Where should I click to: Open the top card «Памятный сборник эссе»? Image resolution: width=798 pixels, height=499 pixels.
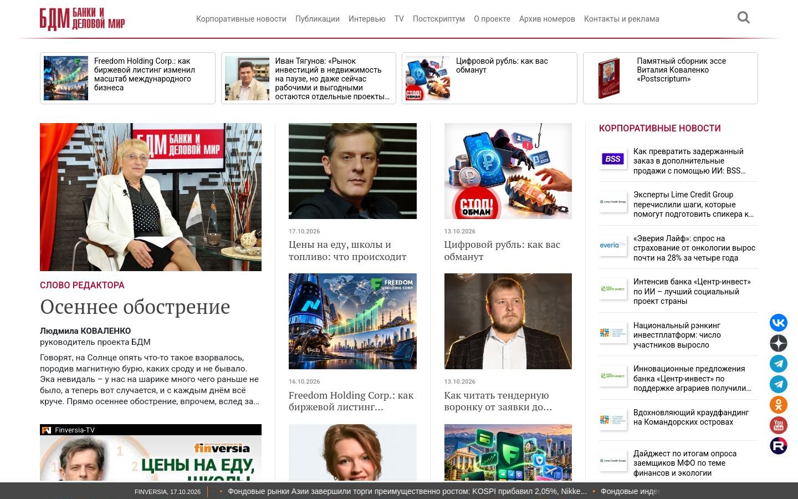[x=671, y=78]
